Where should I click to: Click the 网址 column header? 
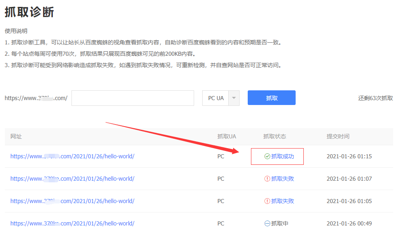click(x=16, y=136)
